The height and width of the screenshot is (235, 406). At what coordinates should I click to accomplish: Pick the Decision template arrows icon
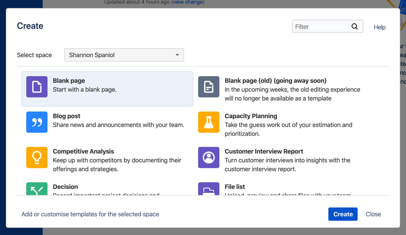37,189
